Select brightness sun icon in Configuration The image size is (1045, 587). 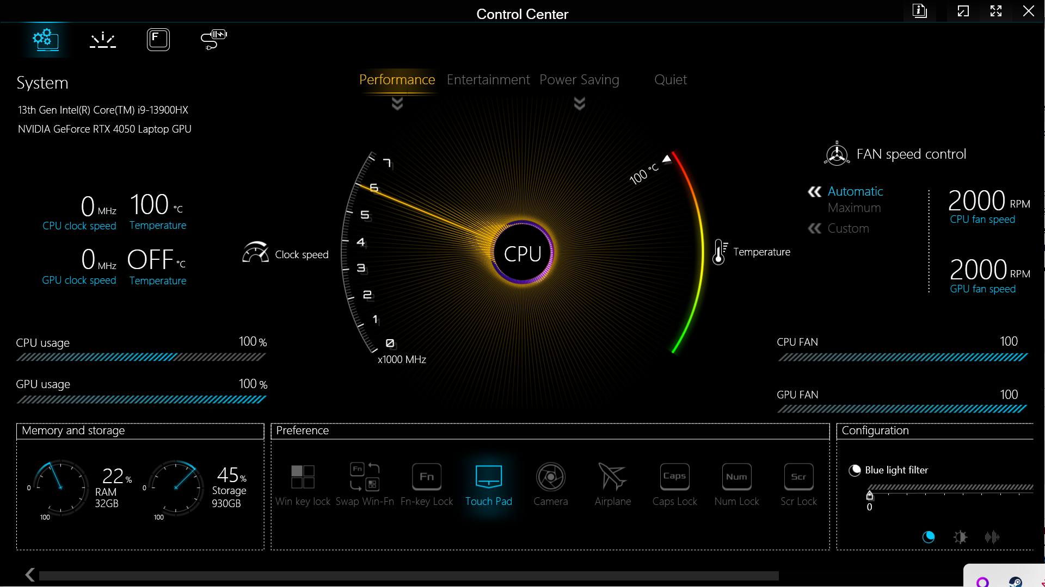(x=960, y=537)
